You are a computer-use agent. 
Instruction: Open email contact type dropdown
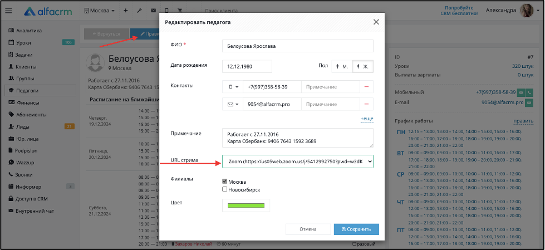[233, 104]
